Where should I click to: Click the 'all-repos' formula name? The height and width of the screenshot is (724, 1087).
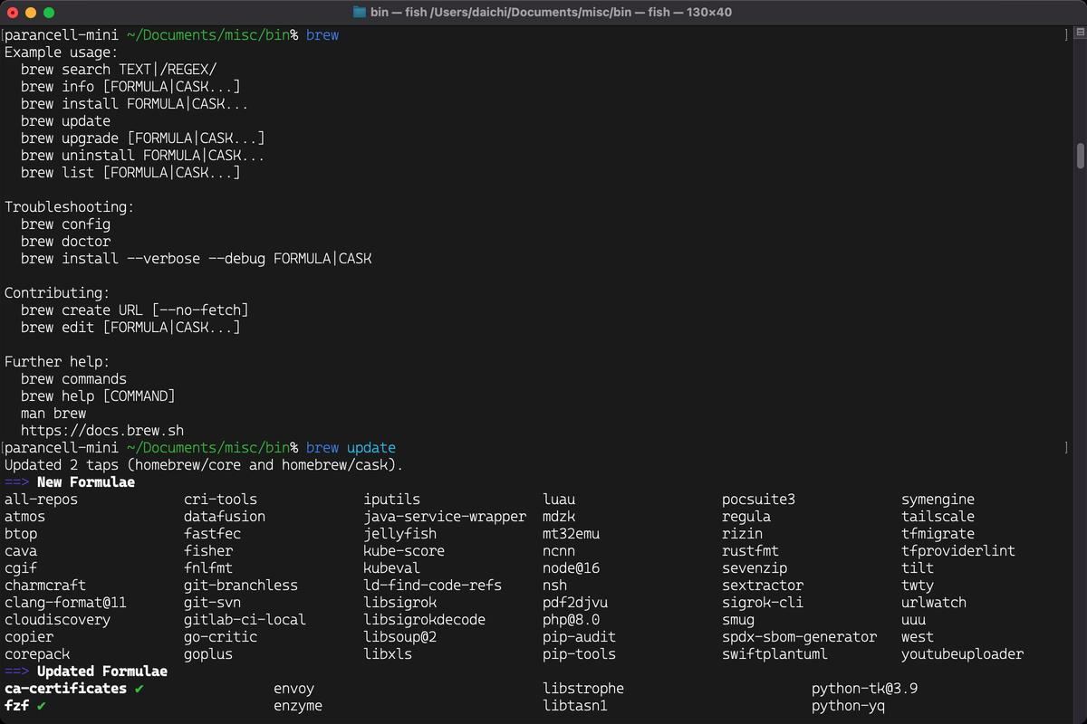coord(41,500)
